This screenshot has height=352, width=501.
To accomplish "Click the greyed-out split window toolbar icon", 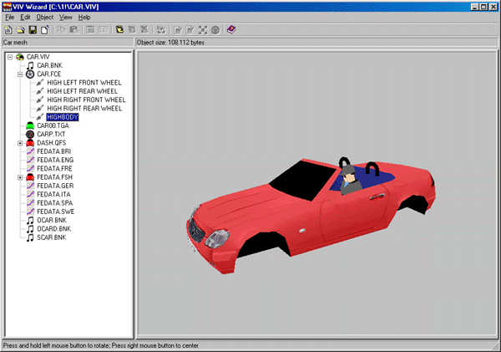I will pyautogui.click(x=104, y=30).
